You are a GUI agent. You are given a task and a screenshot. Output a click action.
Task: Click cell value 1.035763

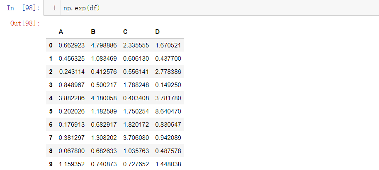tap(136, 151)
